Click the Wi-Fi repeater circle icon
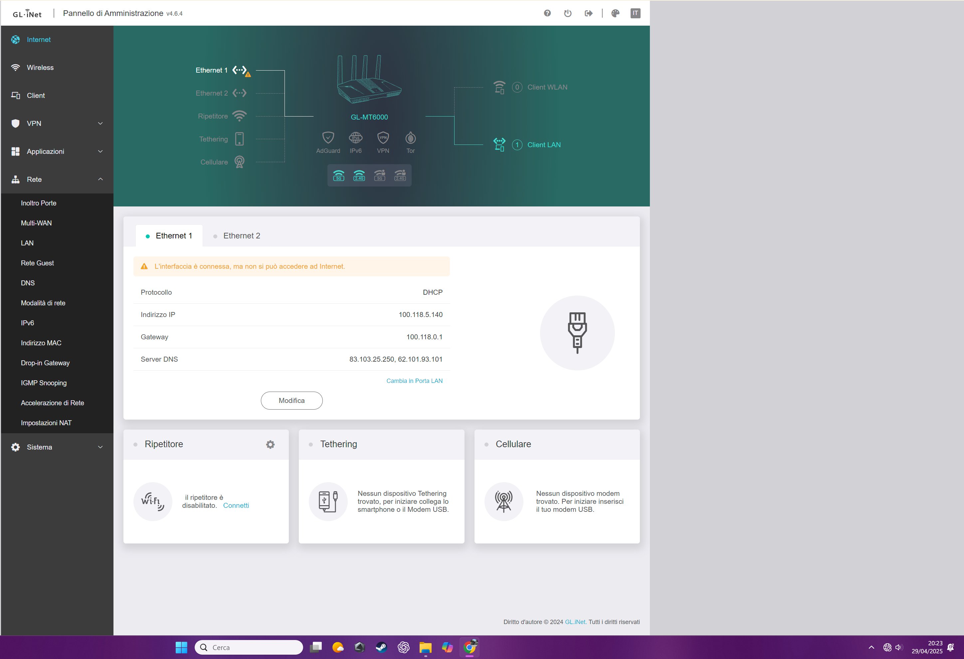 pos(153,501)
